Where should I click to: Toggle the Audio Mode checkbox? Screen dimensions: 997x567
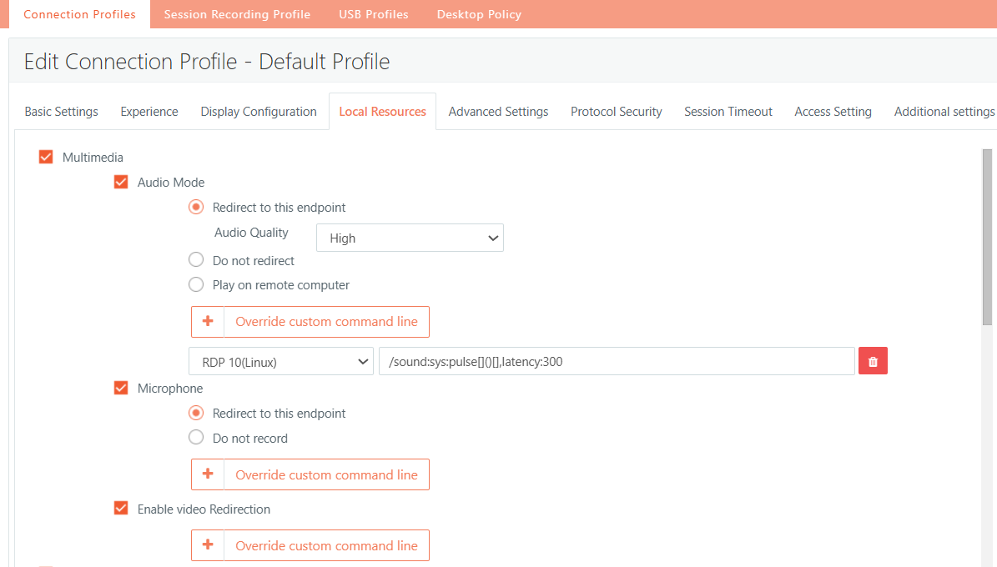(121, 182)
